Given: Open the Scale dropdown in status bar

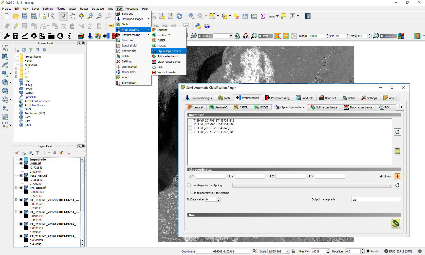Looking at the screenshot, I should point(288,251).
